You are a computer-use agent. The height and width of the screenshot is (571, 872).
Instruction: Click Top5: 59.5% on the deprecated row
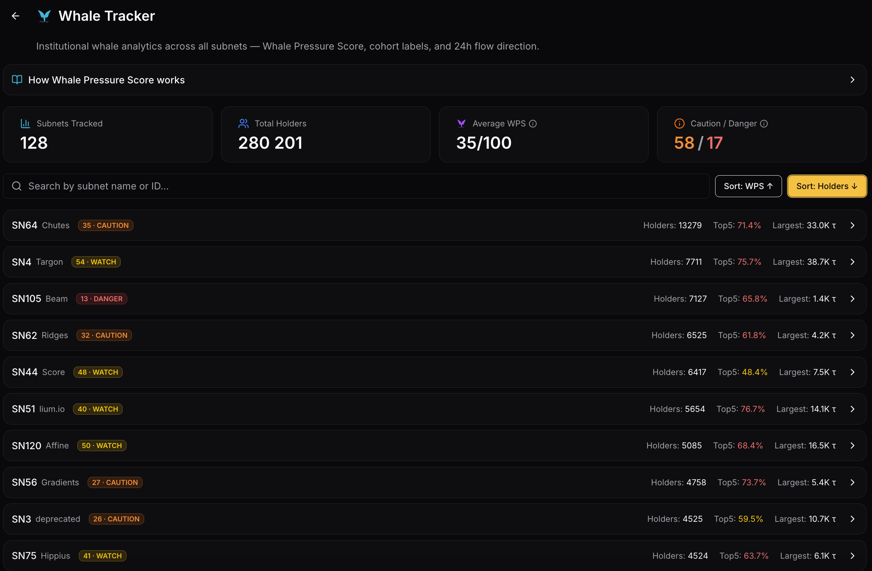click(738, 519)
